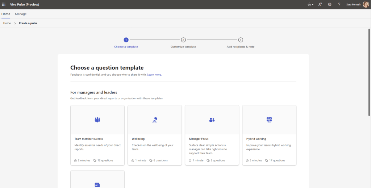
Task: Click the people feedback icon in header
Action: coord(320,4)
